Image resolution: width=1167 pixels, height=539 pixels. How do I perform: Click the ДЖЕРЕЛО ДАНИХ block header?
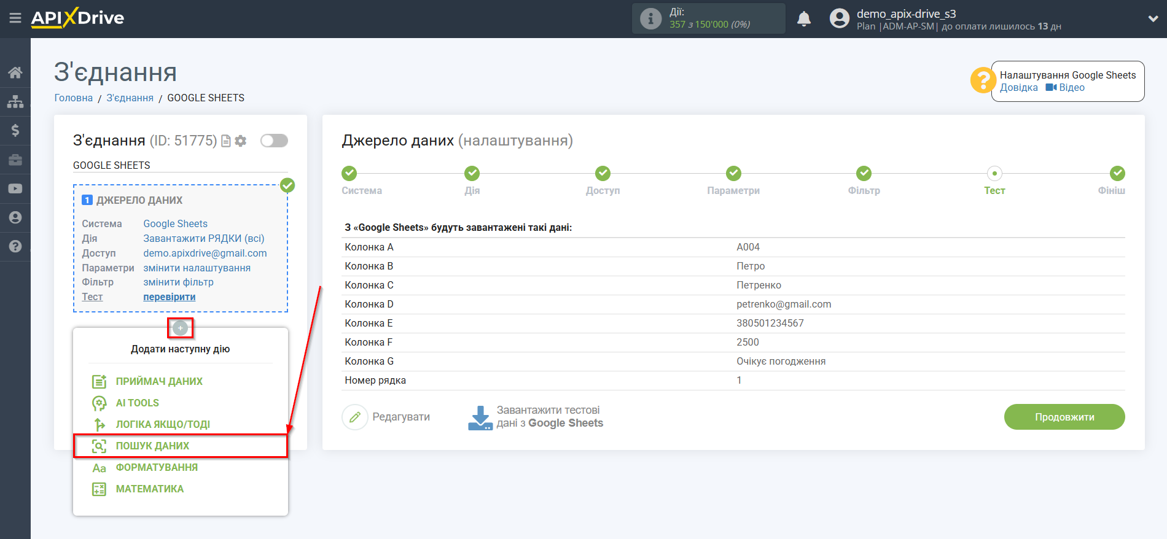pos(139,200)
